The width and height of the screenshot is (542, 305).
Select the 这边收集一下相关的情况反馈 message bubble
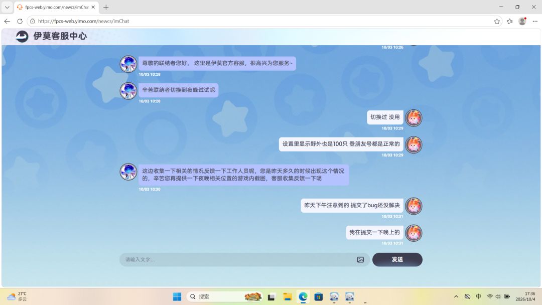coord(244,175)
